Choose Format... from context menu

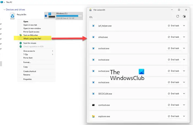(27, 62)
